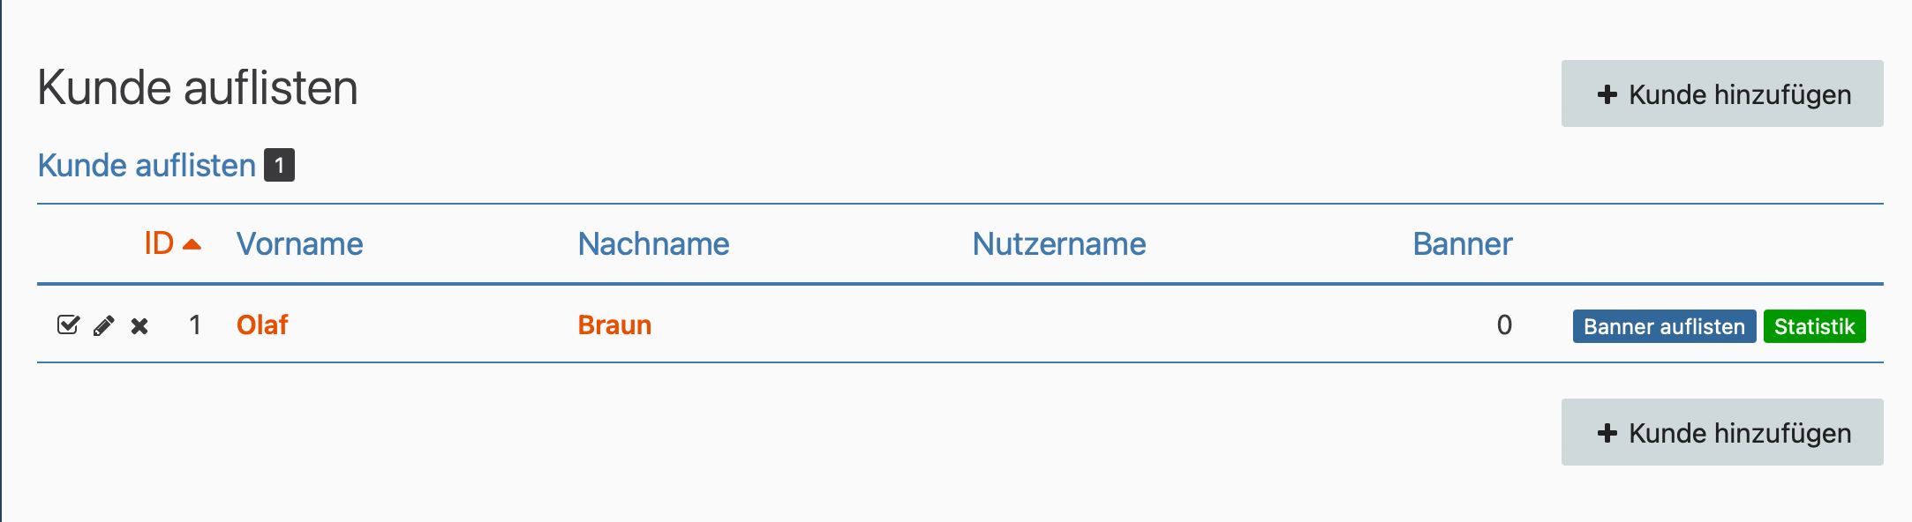Click the customer count badge showing 1
Screen dimensions: 1912x522
(280, 166)
